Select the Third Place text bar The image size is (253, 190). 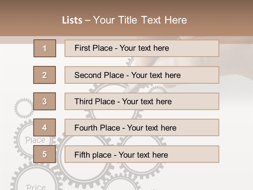[x=142, y=101]
